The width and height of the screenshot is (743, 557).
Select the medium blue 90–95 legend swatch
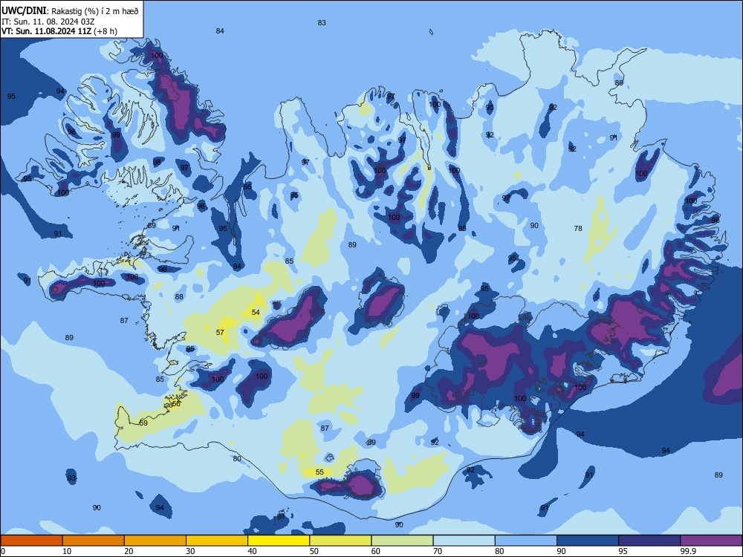(588, 541)
